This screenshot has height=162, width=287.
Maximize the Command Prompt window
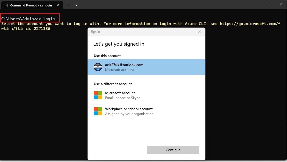pos(269,4)
